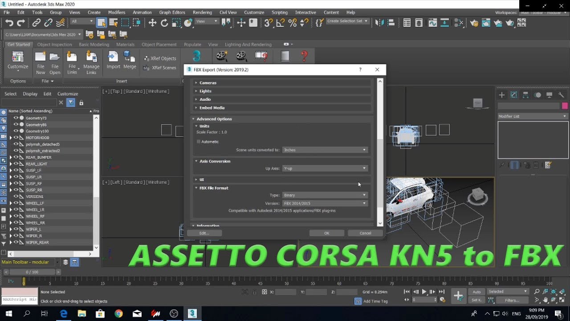Expand the Embed Media section
This screenshot has width=570, height=321.
tap(281, 108)
